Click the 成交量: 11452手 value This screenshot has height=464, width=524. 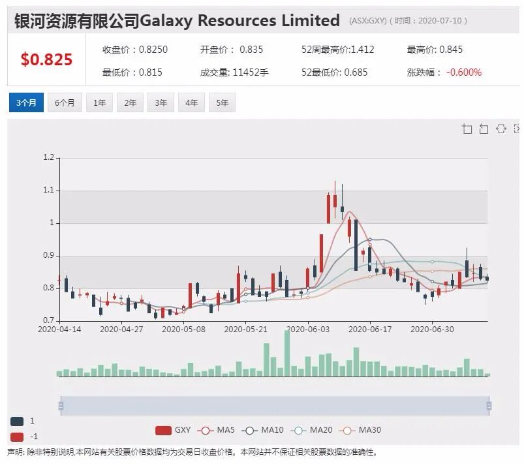click(x=234, y=72)
